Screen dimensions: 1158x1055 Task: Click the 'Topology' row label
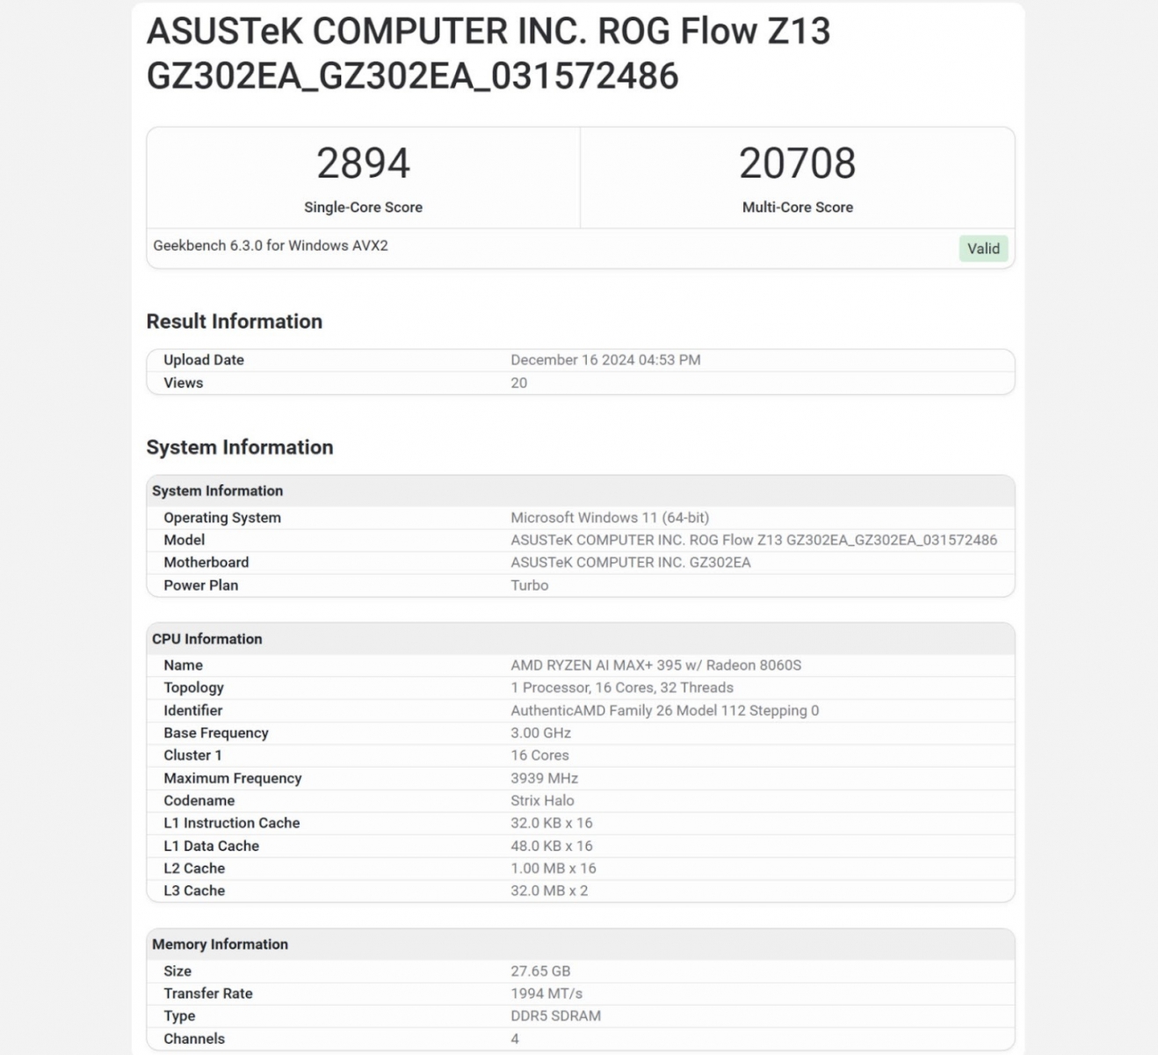pos(193,688)
